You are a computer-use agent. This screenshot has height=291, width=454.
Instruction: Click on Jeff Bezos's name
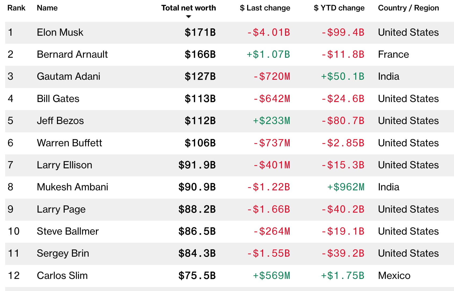click(x=60, y=121)
